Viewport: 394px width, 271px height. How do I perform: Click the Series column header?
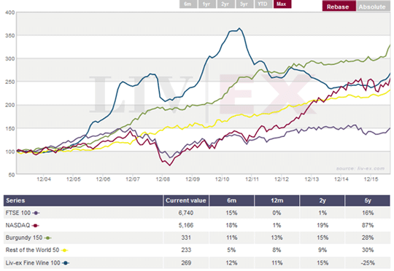click(83, 200)
